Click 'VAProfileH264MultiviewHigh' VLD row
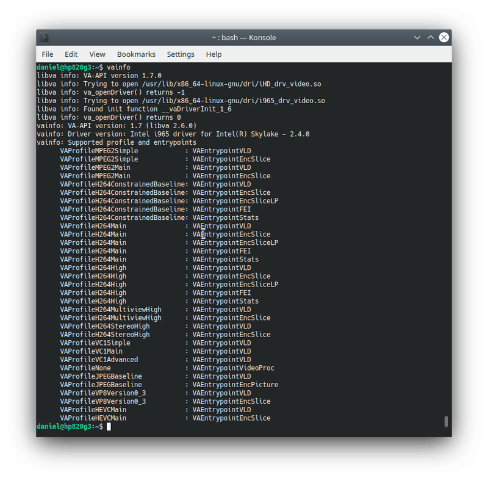This screenshot has width=488, height=480. [156, 310]
